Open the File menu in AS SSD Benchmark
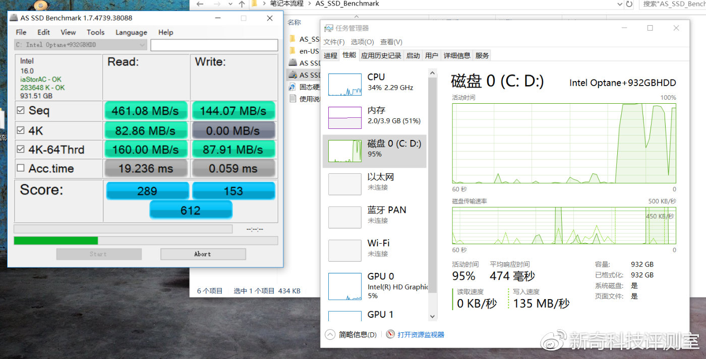 pos(21,32)
